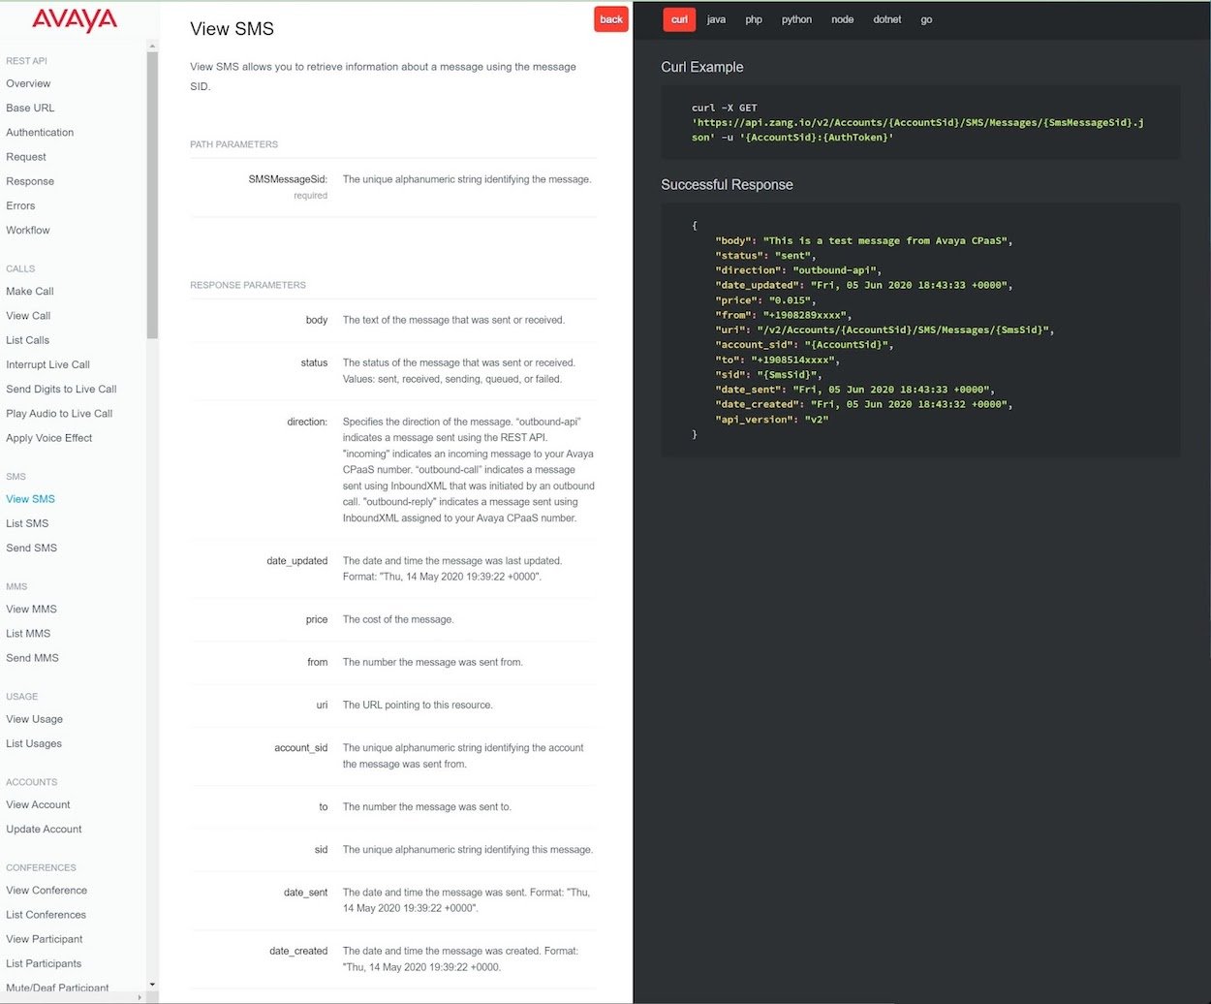The height and width of the screenshot is (1004, 1211).
Task: Click the date_created response parameter label
Action: 298,952
